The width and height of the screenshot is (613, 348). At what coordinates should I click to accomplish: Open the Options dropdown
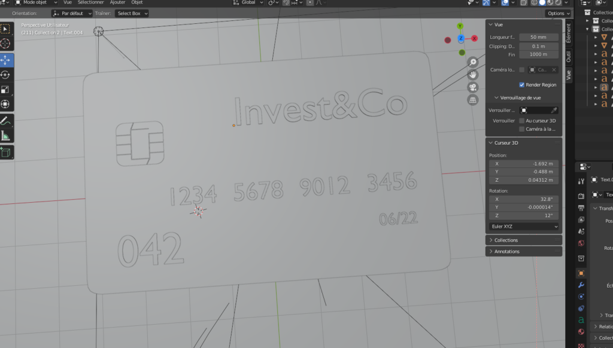pyautogui.click(x=559, y=13)
